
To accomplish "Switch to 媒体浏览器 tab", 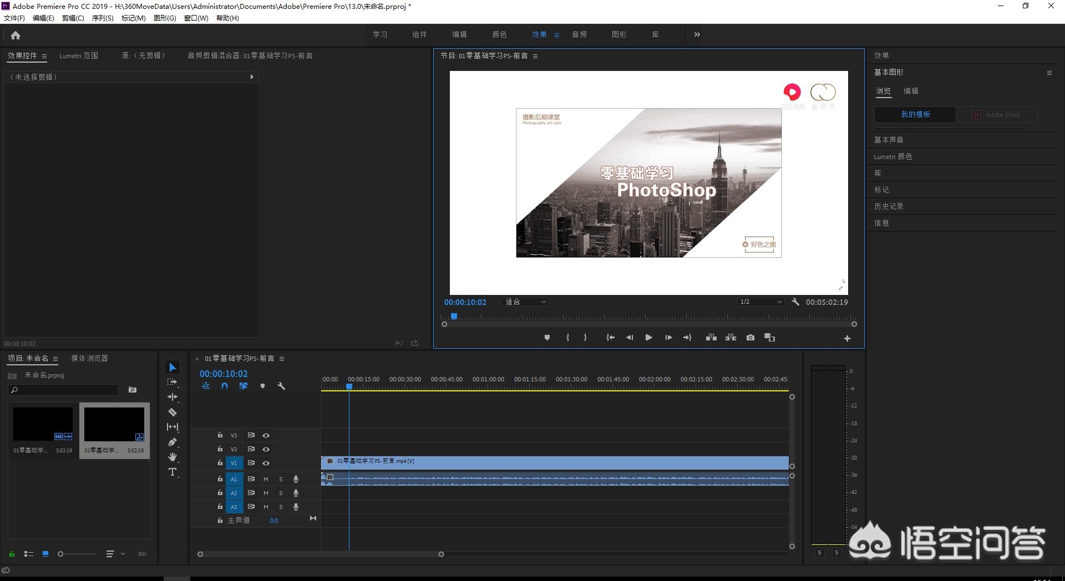I will (x=89, y=359).
